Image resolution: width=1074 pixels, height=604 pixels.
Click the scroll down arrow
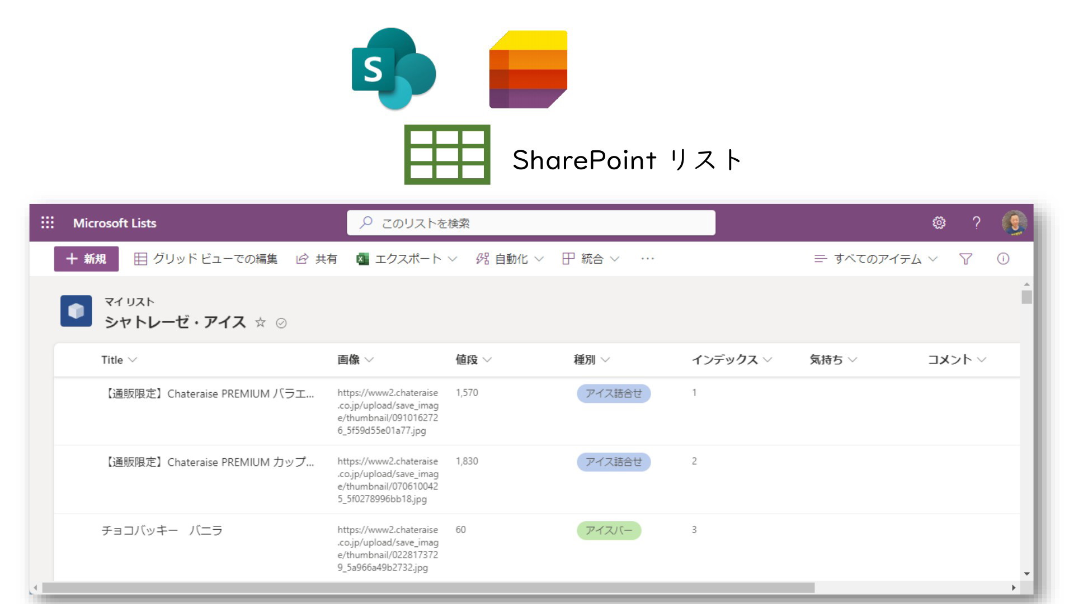pos(1026,574)
